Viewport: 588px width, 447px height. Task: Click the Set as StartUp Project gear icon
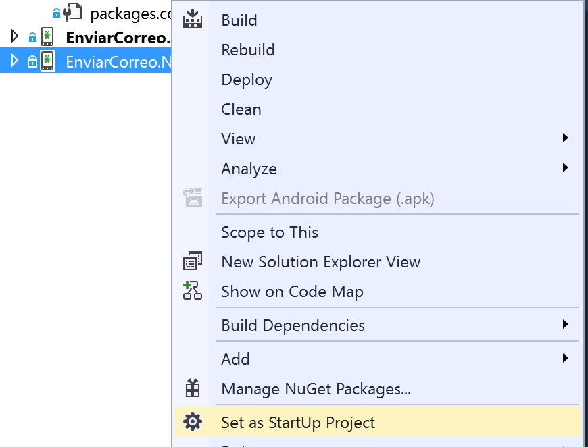click(x=193, y=423)
